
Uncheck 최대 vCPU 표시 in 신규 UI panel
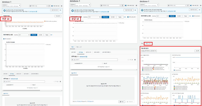pos(128,17)
